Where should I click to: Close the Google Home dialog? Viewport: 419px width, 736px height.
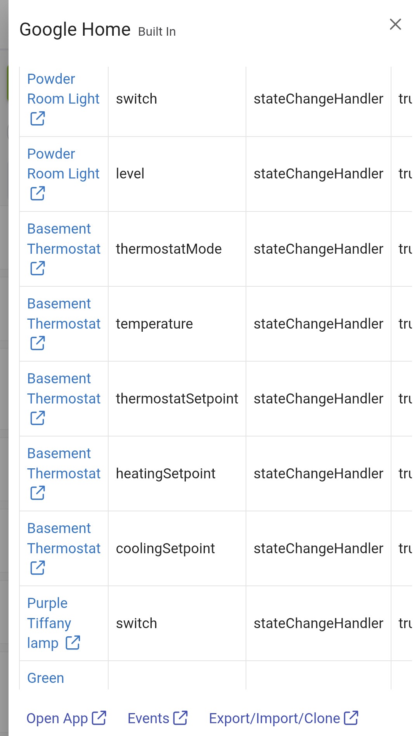pos(395,24)
